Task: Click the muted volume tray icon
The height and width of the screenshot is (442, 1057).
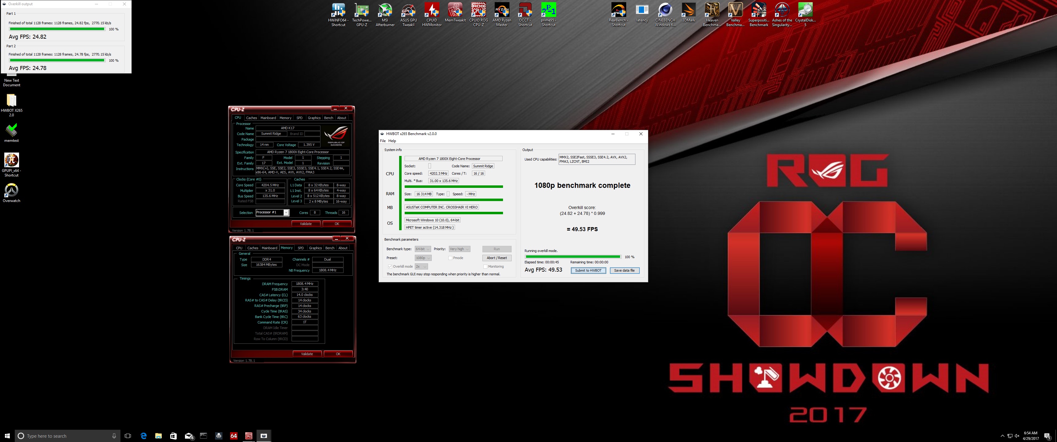Action: (1017, 436)
